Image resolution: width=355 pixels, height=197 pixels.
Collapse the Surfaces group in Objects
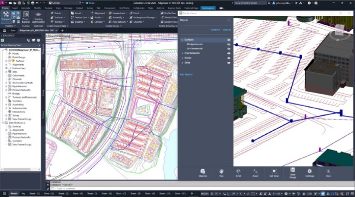click(182, 40)
